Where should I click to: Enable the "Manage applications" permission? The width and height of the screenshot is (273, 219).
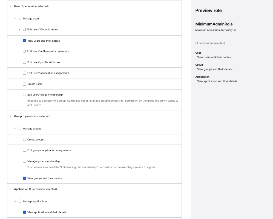coord(20,201)
